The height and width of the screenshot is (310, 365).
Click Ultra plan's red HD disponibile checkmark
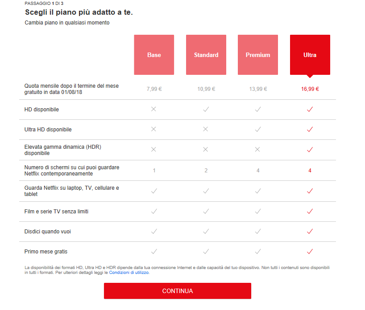click(310, 109)
